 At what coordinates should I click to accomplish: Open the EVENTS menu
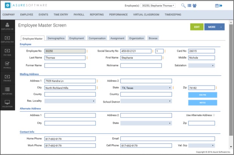coord(43,15)
